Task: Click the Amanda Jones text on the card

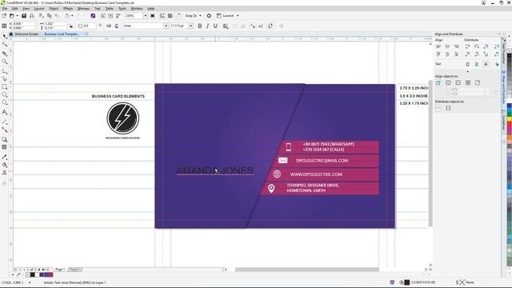Action: (215, 170)
